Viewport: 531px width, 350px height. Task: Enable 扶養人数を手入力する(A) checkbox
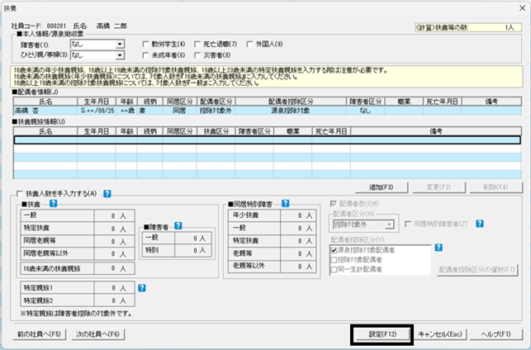point(20,194)
